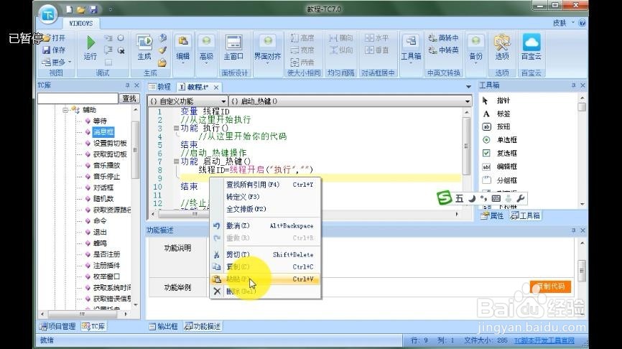Collapse the 功能 启动_热键() code block
Image resolution: width=622 pixels, height=349 pixels.
(176, 162)
